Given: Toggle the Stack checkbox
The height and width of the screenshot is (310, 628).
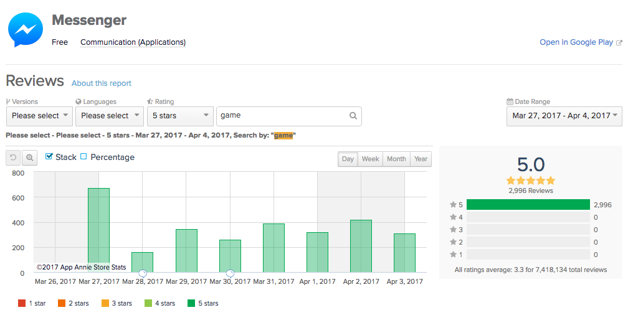Looking at the screenshot, I should 49,156.
